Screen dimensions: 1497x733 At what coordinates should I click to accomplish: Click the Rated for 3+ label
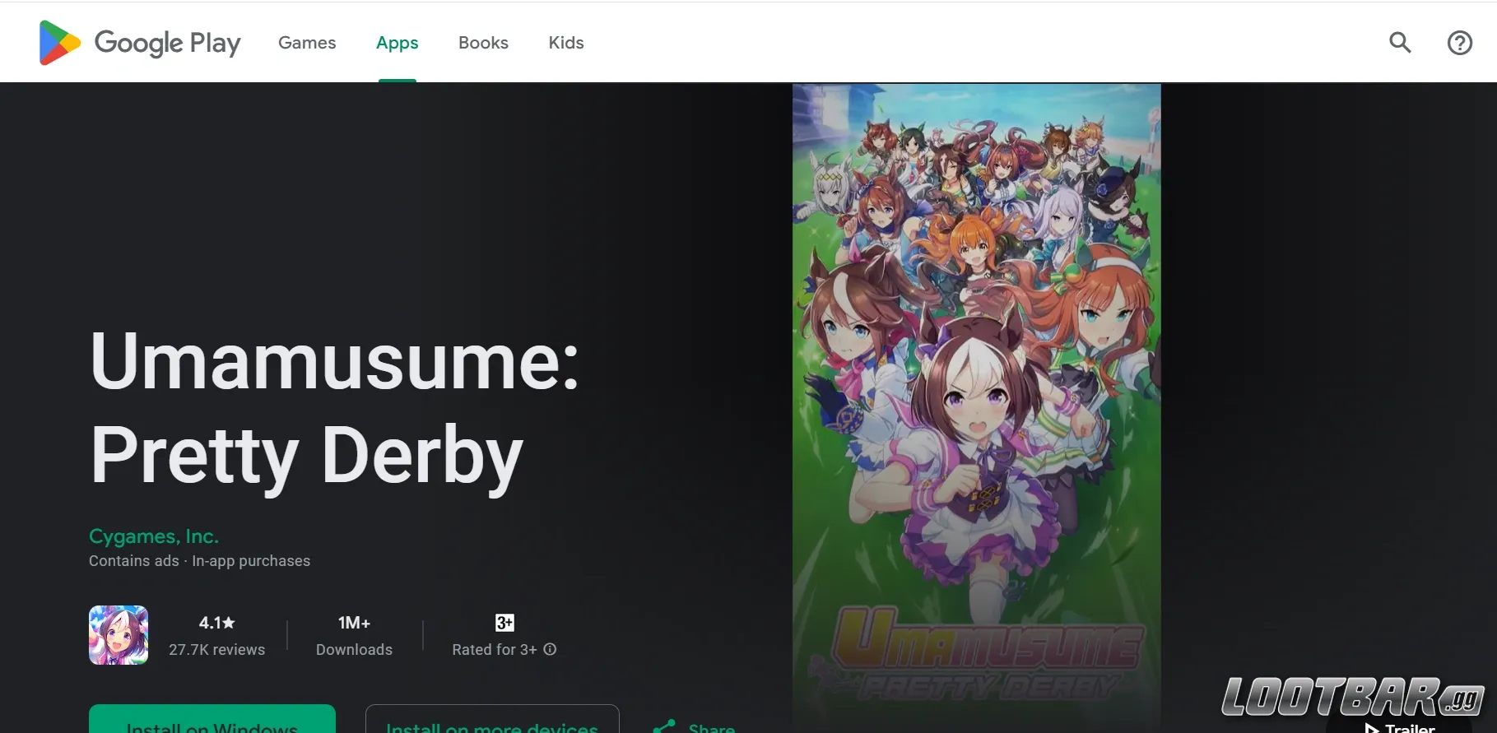point(495,650)
